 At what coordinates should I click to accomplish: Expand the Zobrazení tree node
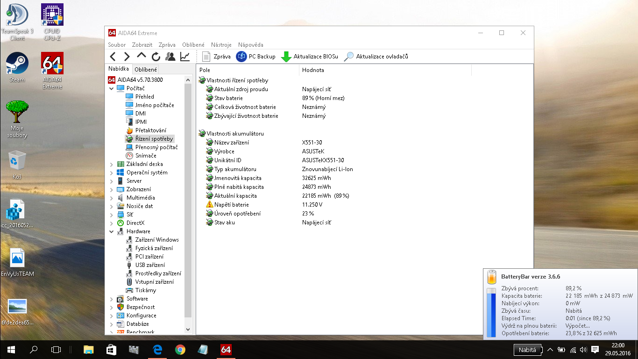pos(112,189)
